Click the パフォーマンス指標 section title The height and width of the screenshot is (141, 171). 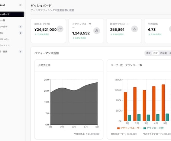click(46, 53)
